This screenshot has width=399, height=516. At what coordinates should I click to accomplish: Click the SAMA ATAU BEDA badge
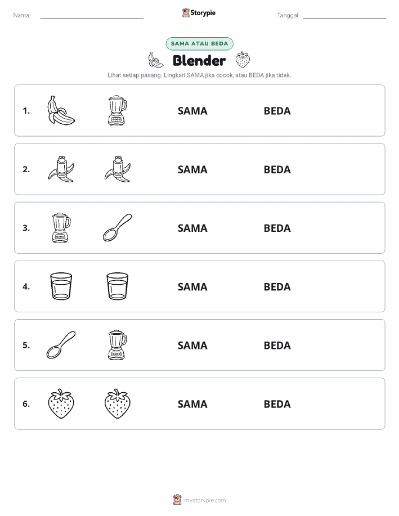pyautogui.click(x=199, y=43)
